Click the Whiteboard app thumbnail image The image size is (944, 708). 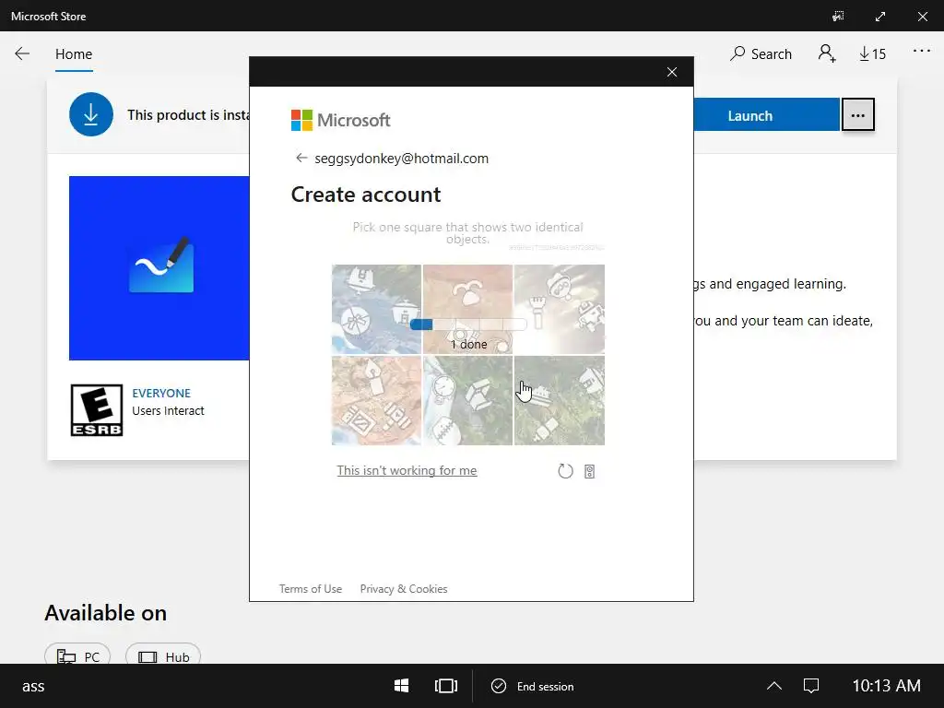[159, 268]
